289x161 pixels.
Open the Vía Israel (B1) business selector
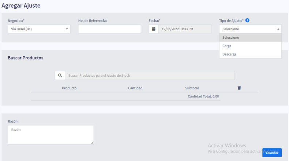coord(39,29)
